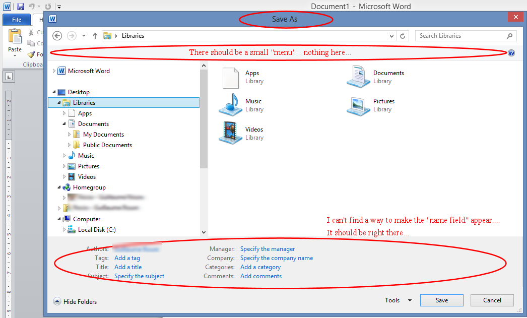Expand the Apps tree node
The height and width of the screenshot is (318, 527).
coord(64,113)
